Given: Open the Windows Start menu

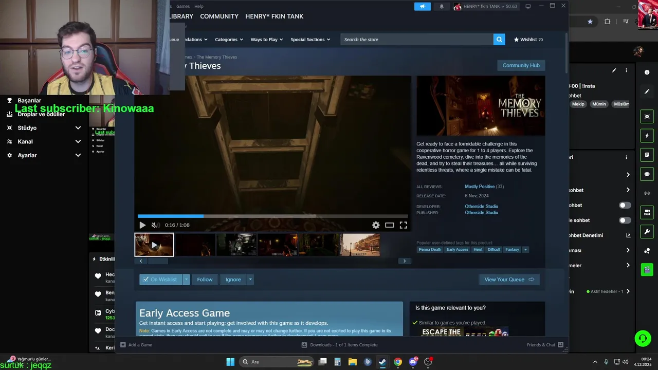Looking at the screenshot, I should tap(230, 362).
